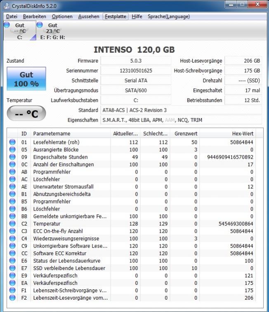269x312 pixels.
Task: Click the Eingeschaltet value 17 mal
Action: coord(243,90)
